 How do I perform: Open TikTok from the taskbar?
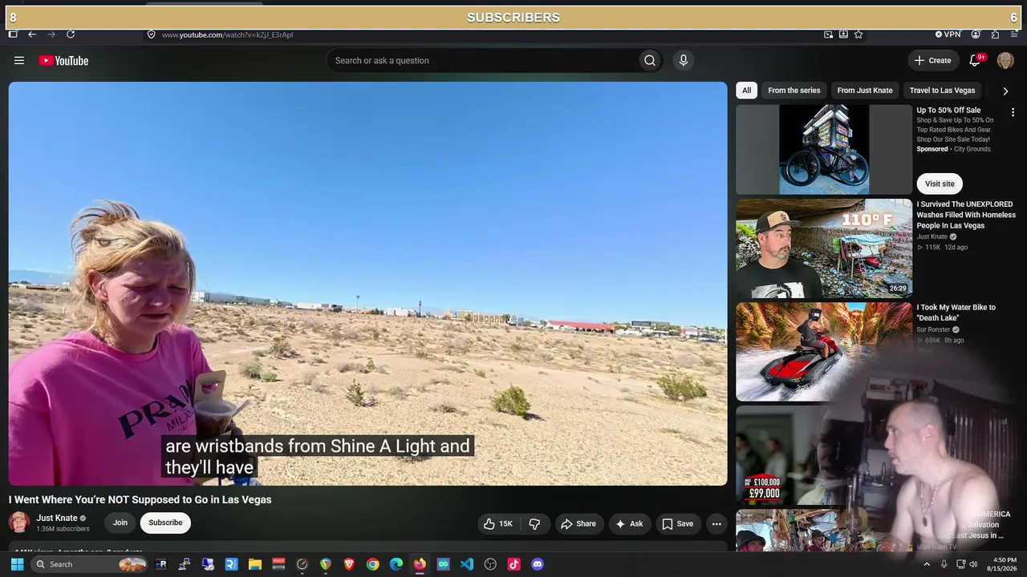514,564
